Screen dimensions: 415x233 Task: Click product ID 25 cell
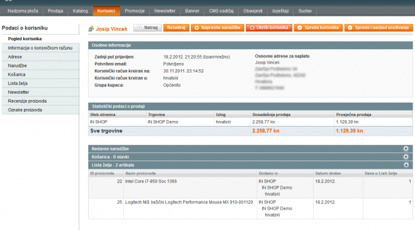coord(106,208)
